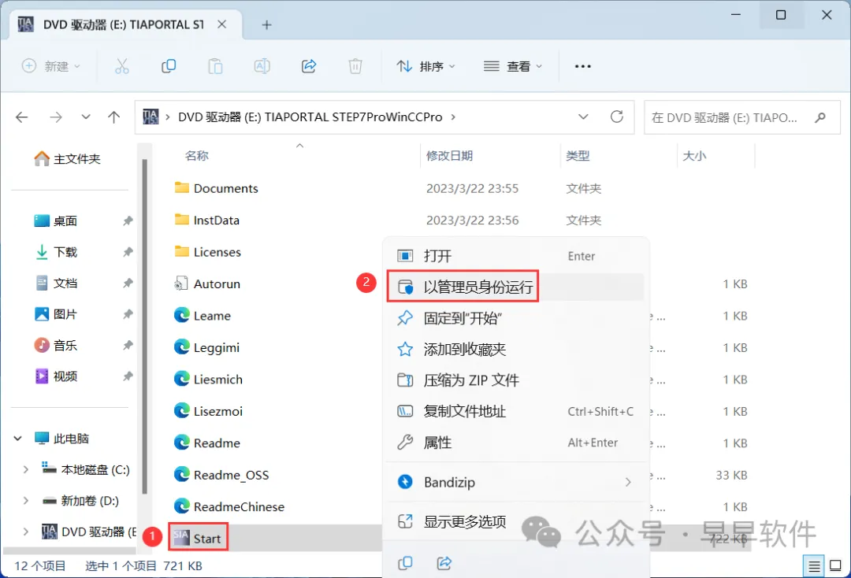Switch to details view in status bar

point(814,567)
